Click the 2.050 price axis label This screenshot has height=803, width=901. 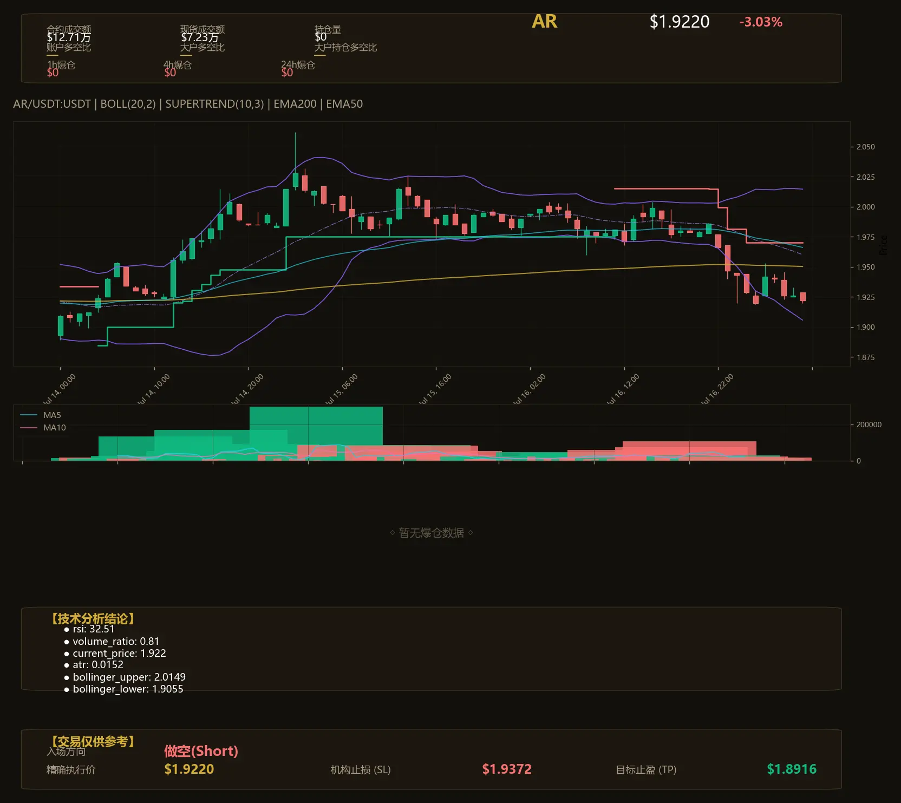(x=865, y=147)
